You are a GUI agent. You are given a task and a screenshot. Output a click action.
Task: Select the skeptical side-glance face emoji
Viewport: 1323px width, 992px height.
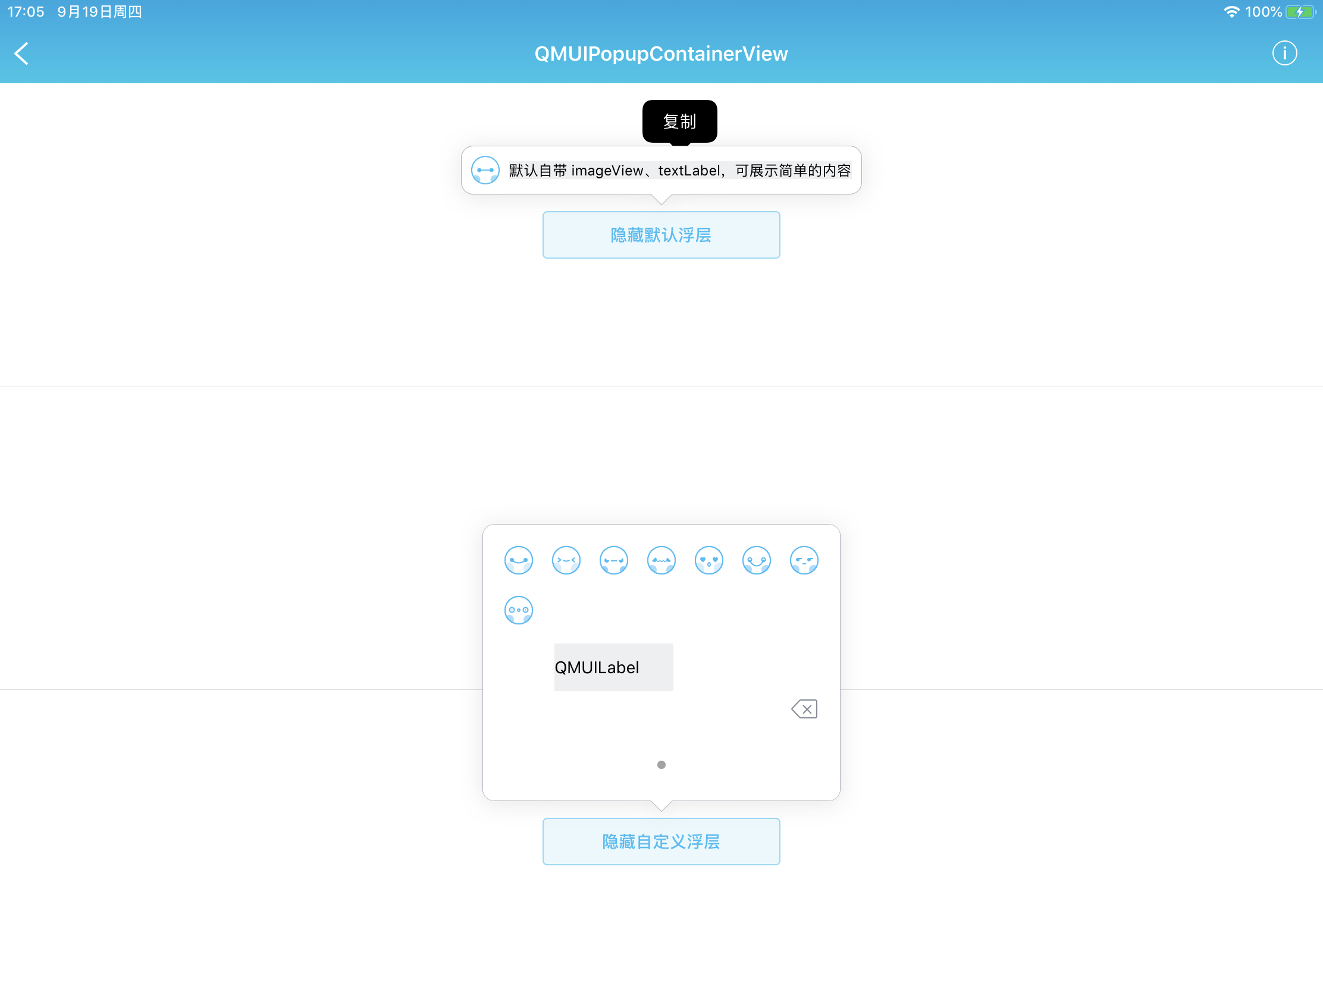pyautogui.click(x=804, y=560)
